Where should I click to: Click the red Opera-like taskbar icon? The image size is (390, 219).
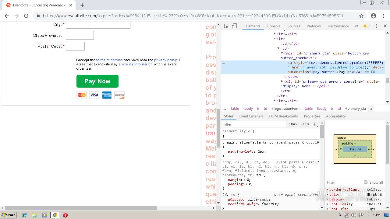point(65,215)
